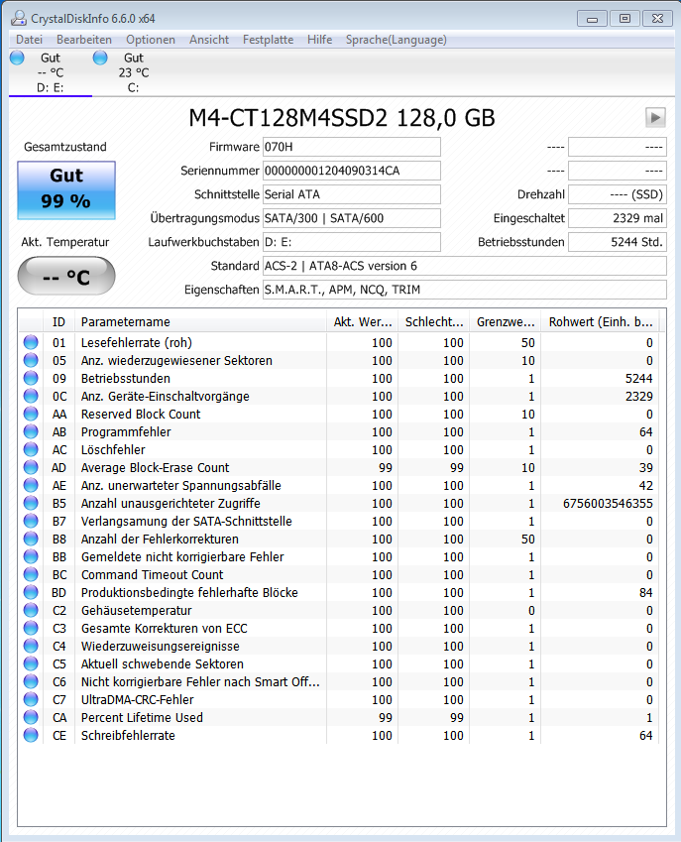Select the C: disk health orb showing 23 °C
The image size is (681, 842).
[100, 58]
